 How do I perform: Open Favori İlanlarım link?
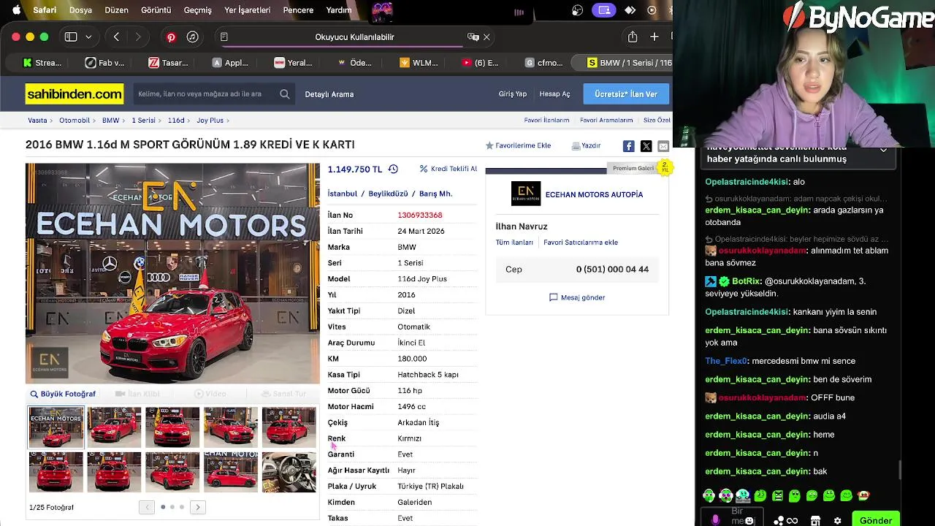click(546, 121)
